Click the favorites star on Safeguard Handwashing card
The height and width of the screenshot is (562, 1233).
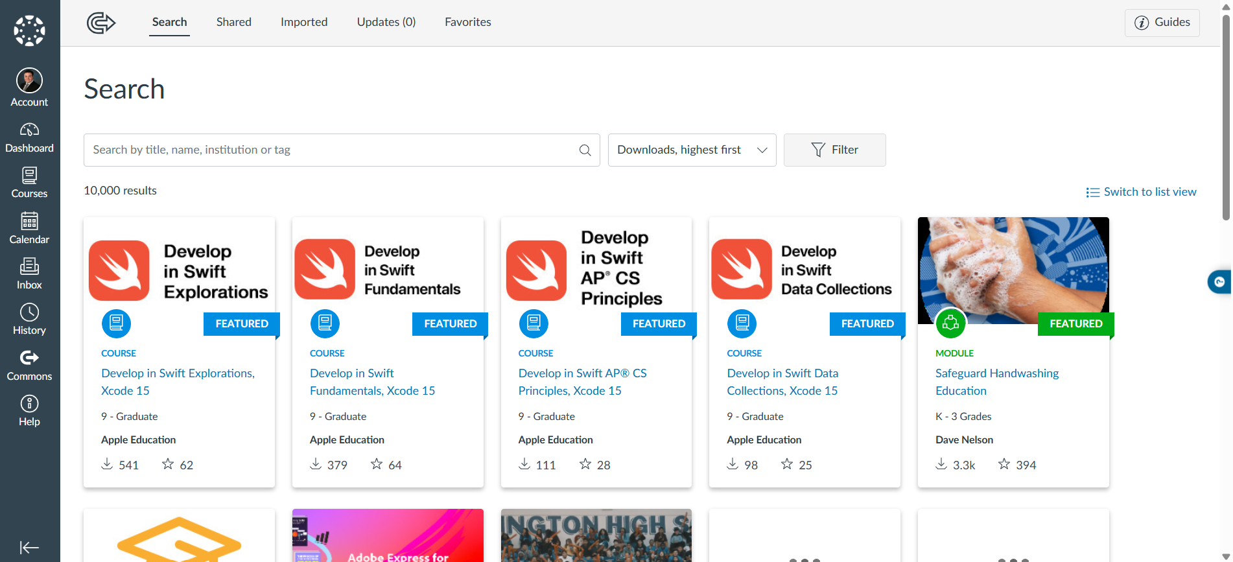[x=1004, y=464]
